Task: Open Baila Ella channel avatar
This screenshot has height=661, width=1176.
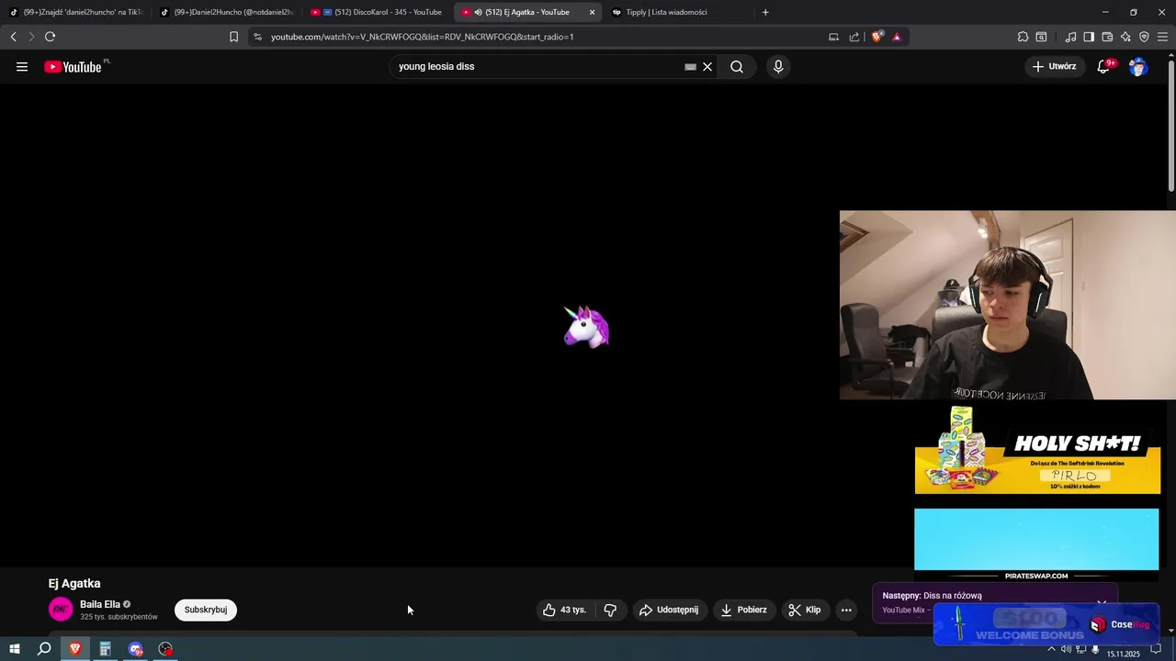Action: [x=61, y=610]
